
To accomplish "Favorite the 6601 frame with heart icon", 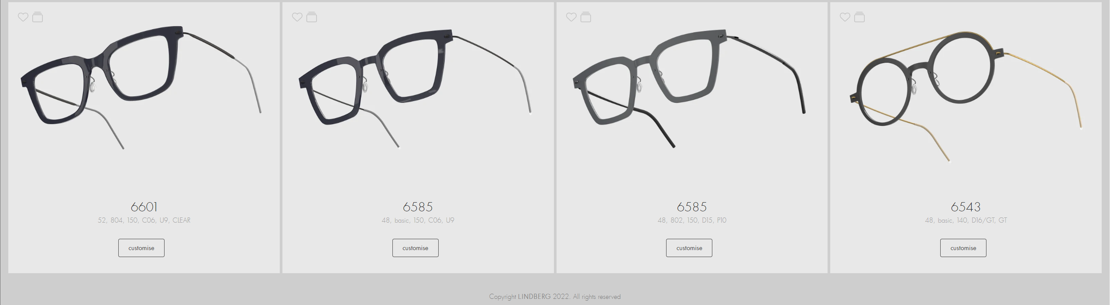I will [23, 17].
